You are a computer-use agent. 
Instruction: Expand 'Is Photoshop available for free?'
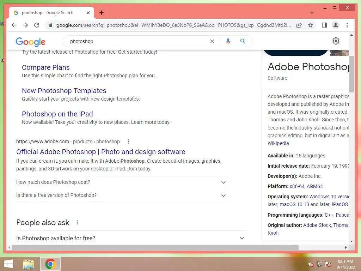[131, 238]
